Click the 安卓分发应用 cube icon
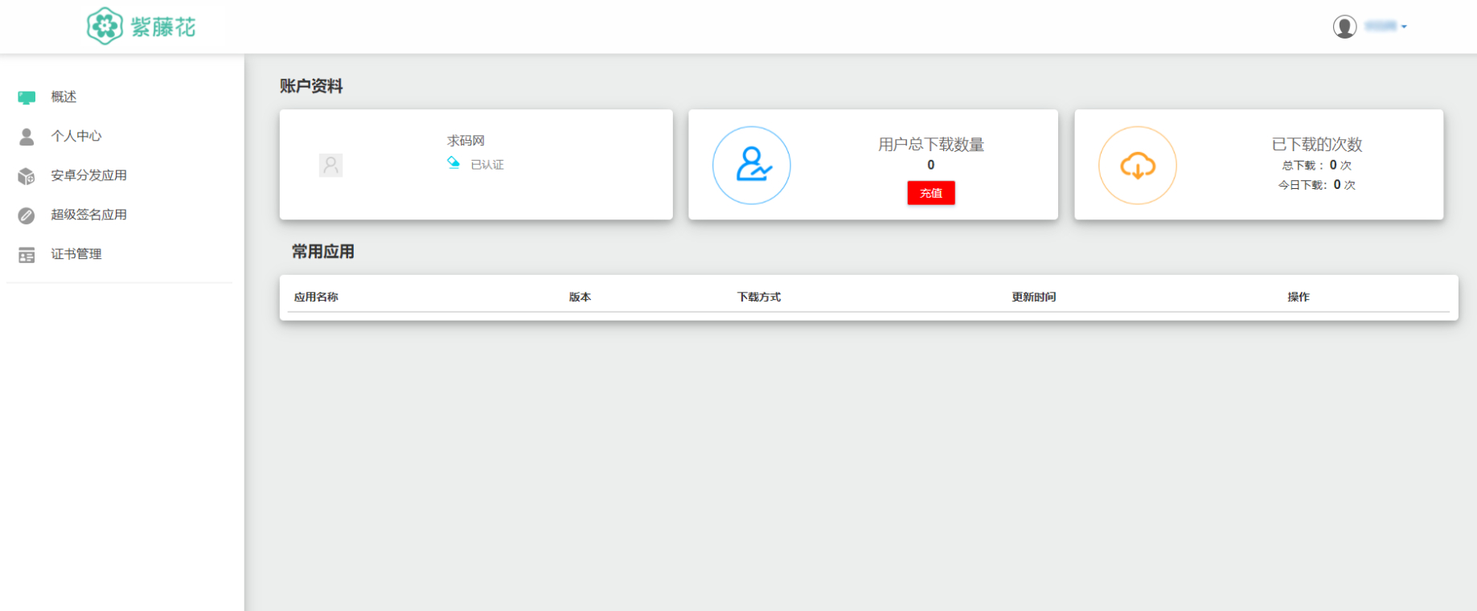The width and height of the screenshot is (1477, 611). coord(27,176)
